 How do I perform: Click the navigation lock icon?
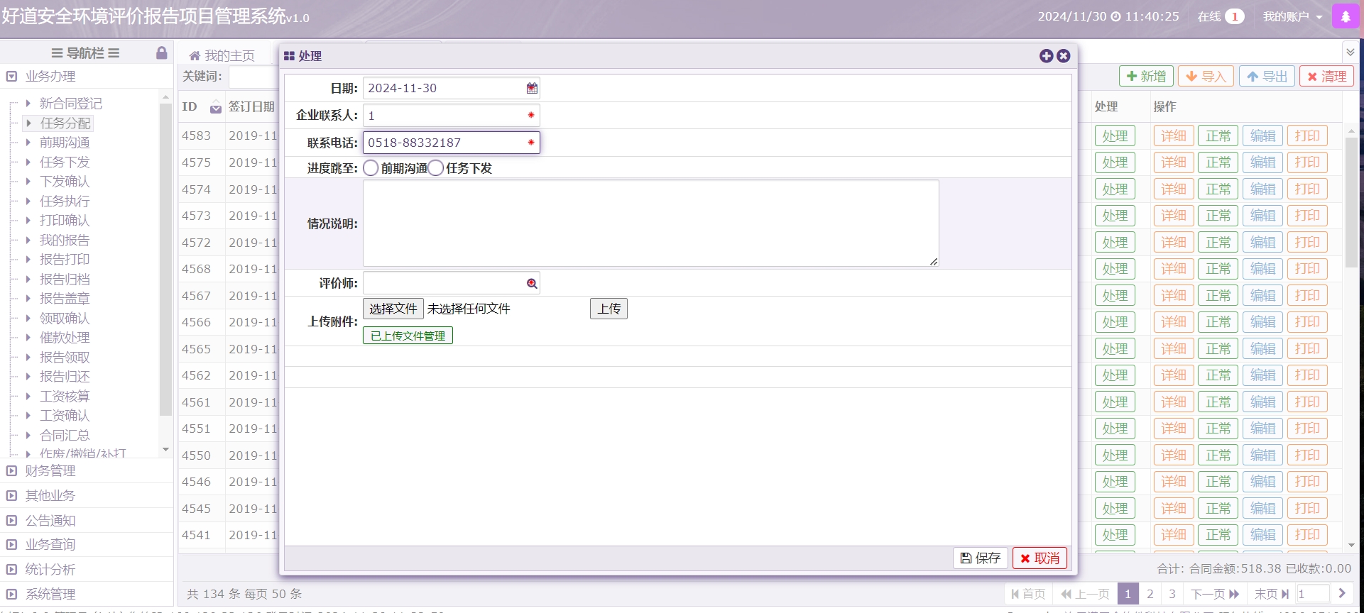162,53
